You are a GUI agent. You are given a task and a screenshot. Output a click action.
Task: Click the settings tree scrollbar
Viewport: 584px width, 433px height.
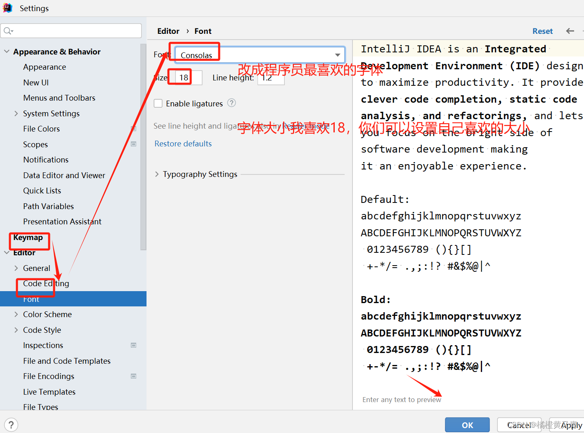point(143,147)
